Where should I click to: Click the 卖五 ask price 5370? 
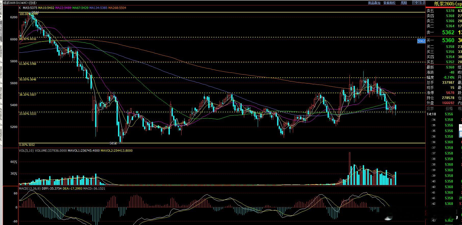tap(450, 11)
